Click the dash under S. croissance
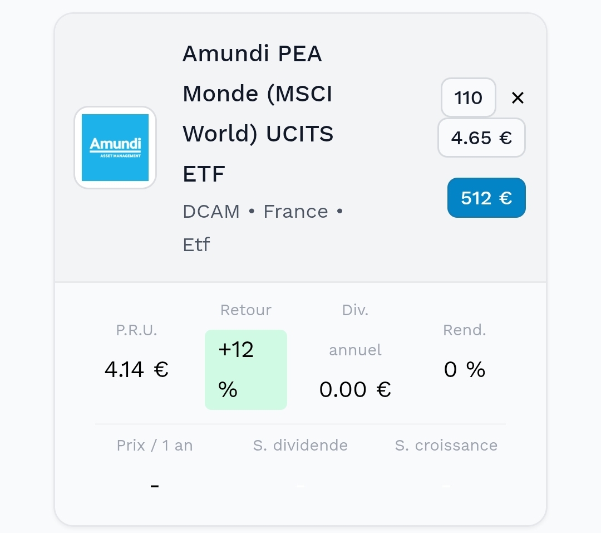The height and width of the screenshot is (533, 601). click(x=446, y=486)
